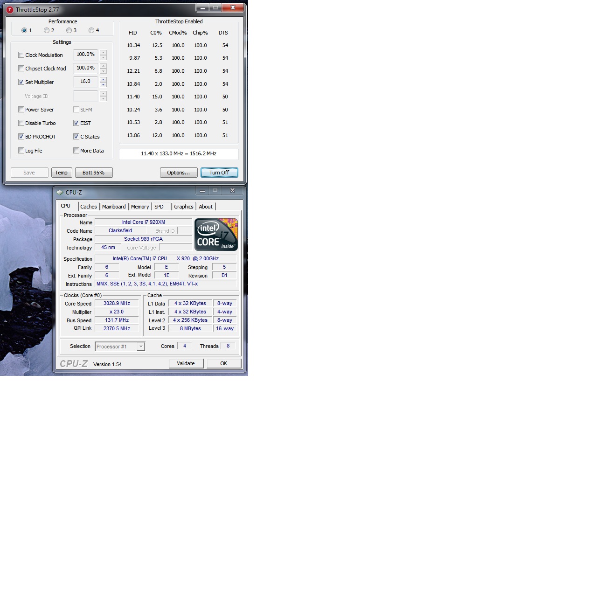This screenshot has height=597, width=597.
Task: Raise the Set Multiplier value with up arrow
Action: click(x=103, y=79)
